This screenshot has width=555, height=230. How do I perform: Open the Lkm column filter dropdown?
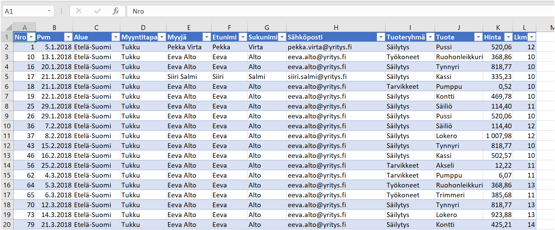click(x=531, y=37)
